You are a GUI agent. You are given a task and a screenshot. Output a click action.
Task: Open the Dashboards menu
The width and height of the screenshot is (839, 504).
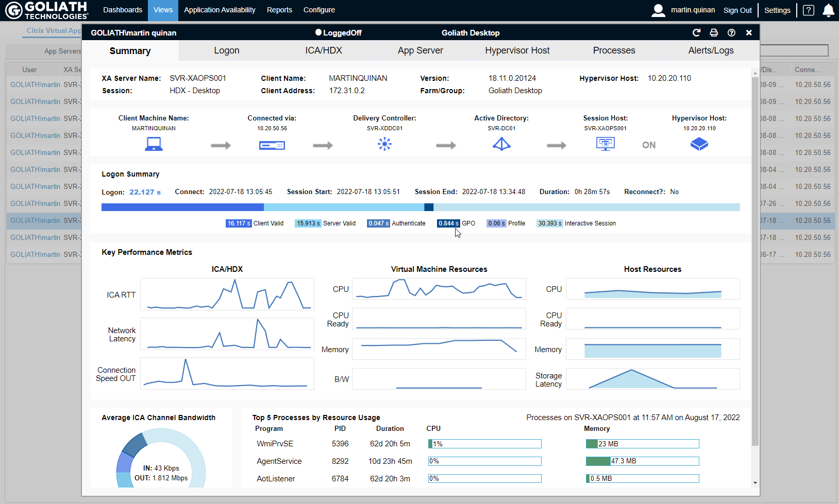(x=123, y=10)
